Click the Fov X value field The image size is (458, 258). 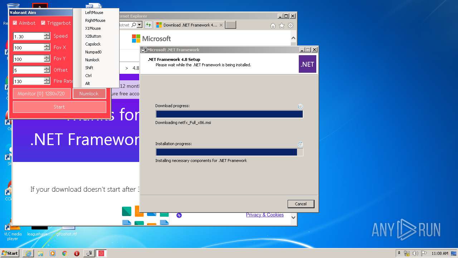(29, 47)
